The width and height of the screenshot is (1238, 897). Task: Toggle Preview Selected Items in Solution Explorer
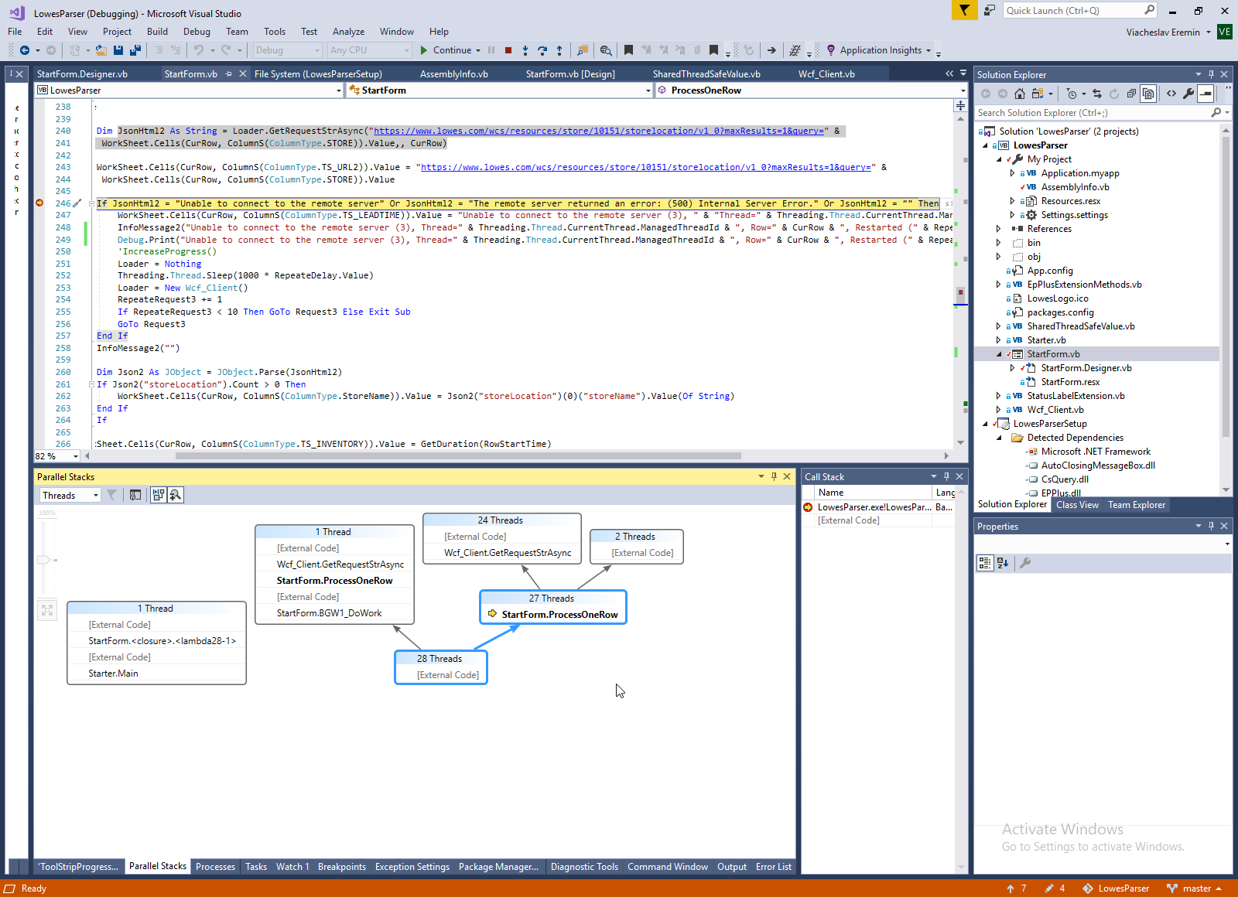pyautogui.click(x=1206, y=94)
